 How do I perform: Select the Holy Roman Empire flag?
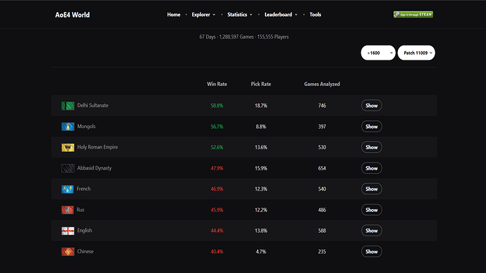coord(68,147)
